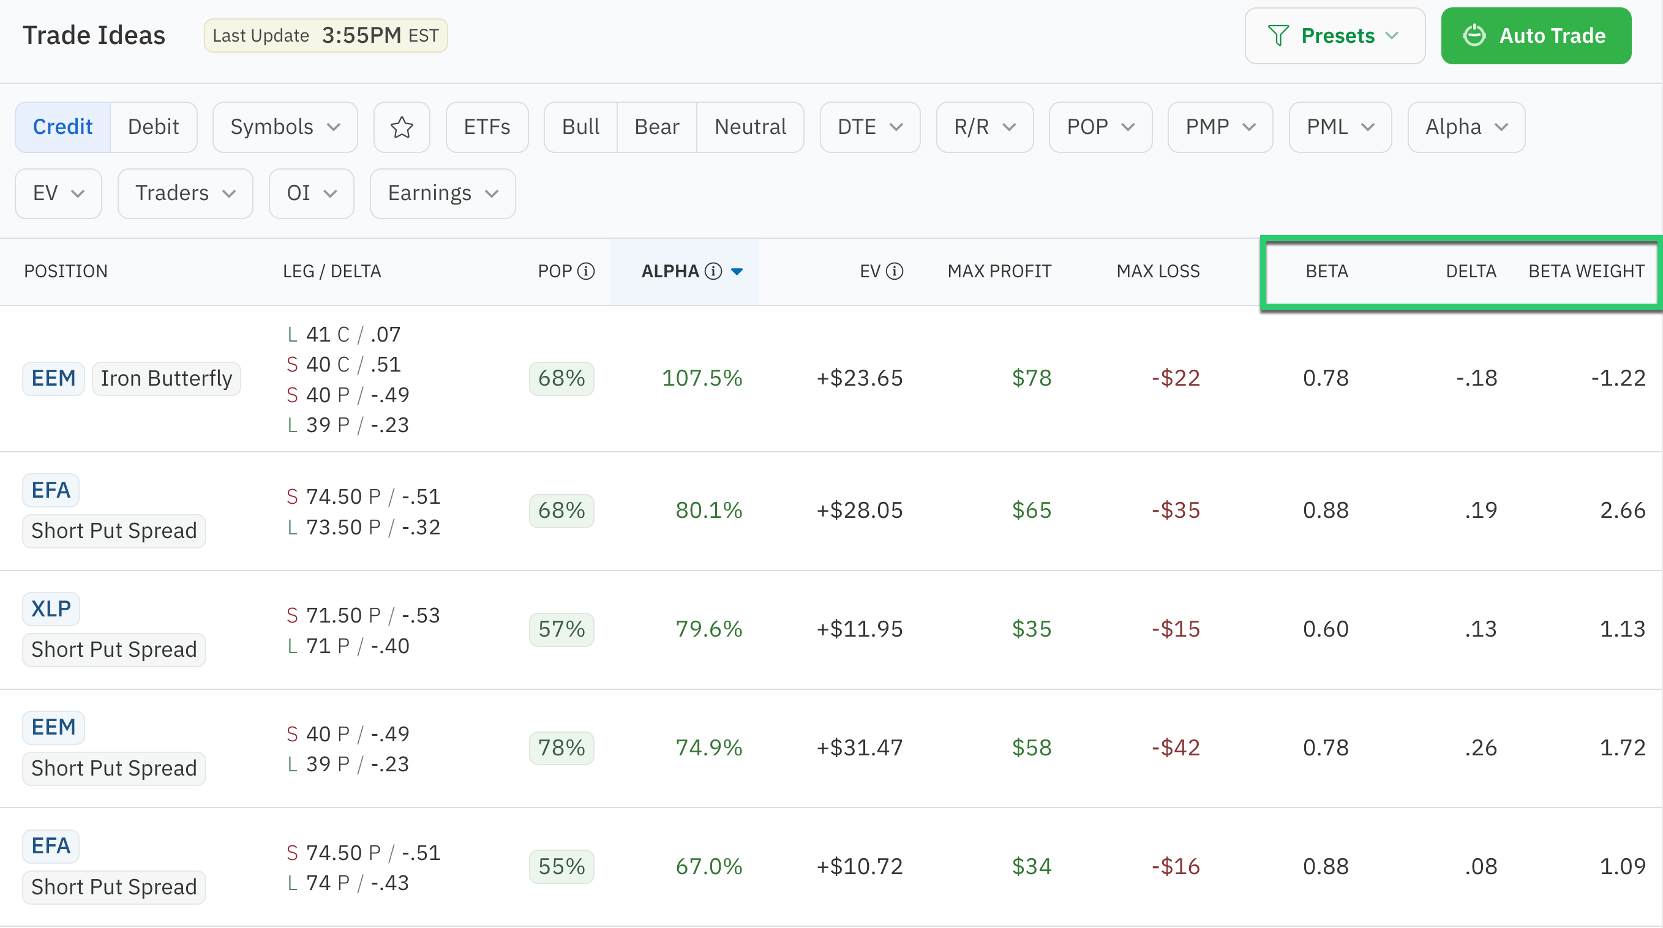This screenshot has height=928, width=1663.
Task: Open the EEM ticker link
Action: pyautogui.click(x=53, y=378)
